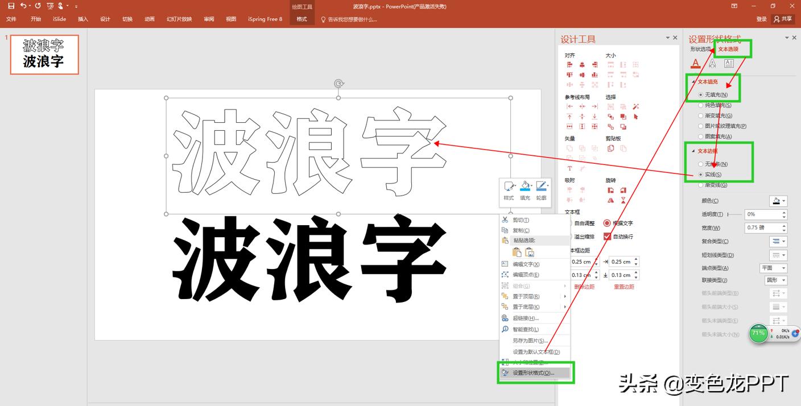
Task: Open the 端点类型 dropdown showing 平面
Action: (773, 268)
